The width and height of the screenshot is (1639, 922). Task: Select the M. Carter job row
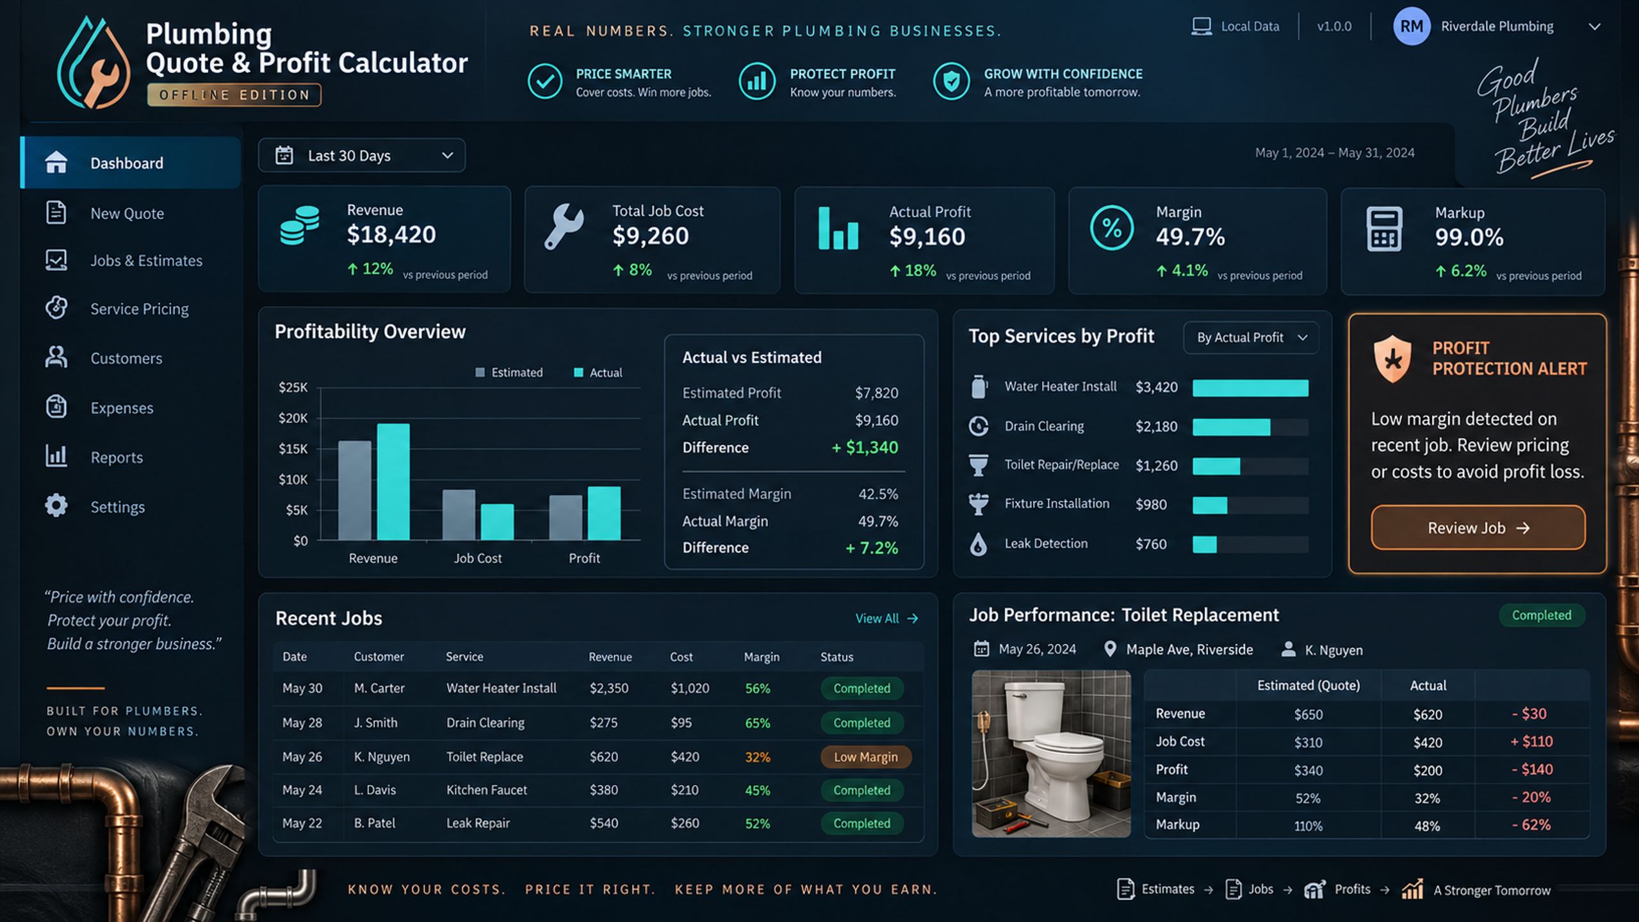[x=598, y=688]
